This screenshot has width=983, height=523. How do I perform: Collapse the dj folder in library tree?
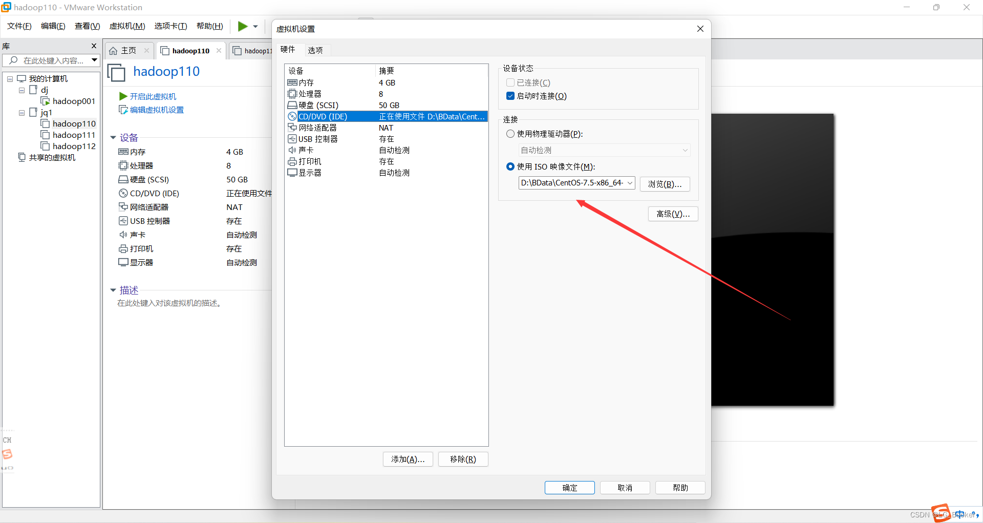22,90
